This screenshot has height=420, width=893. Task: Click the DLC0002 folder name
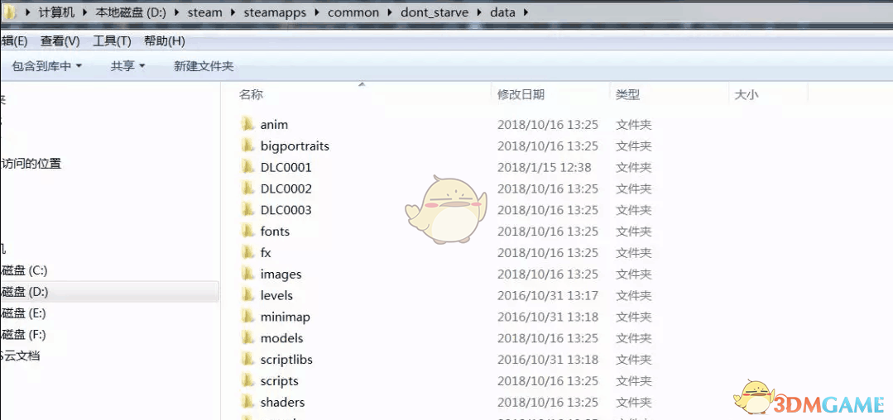[286, 189]
